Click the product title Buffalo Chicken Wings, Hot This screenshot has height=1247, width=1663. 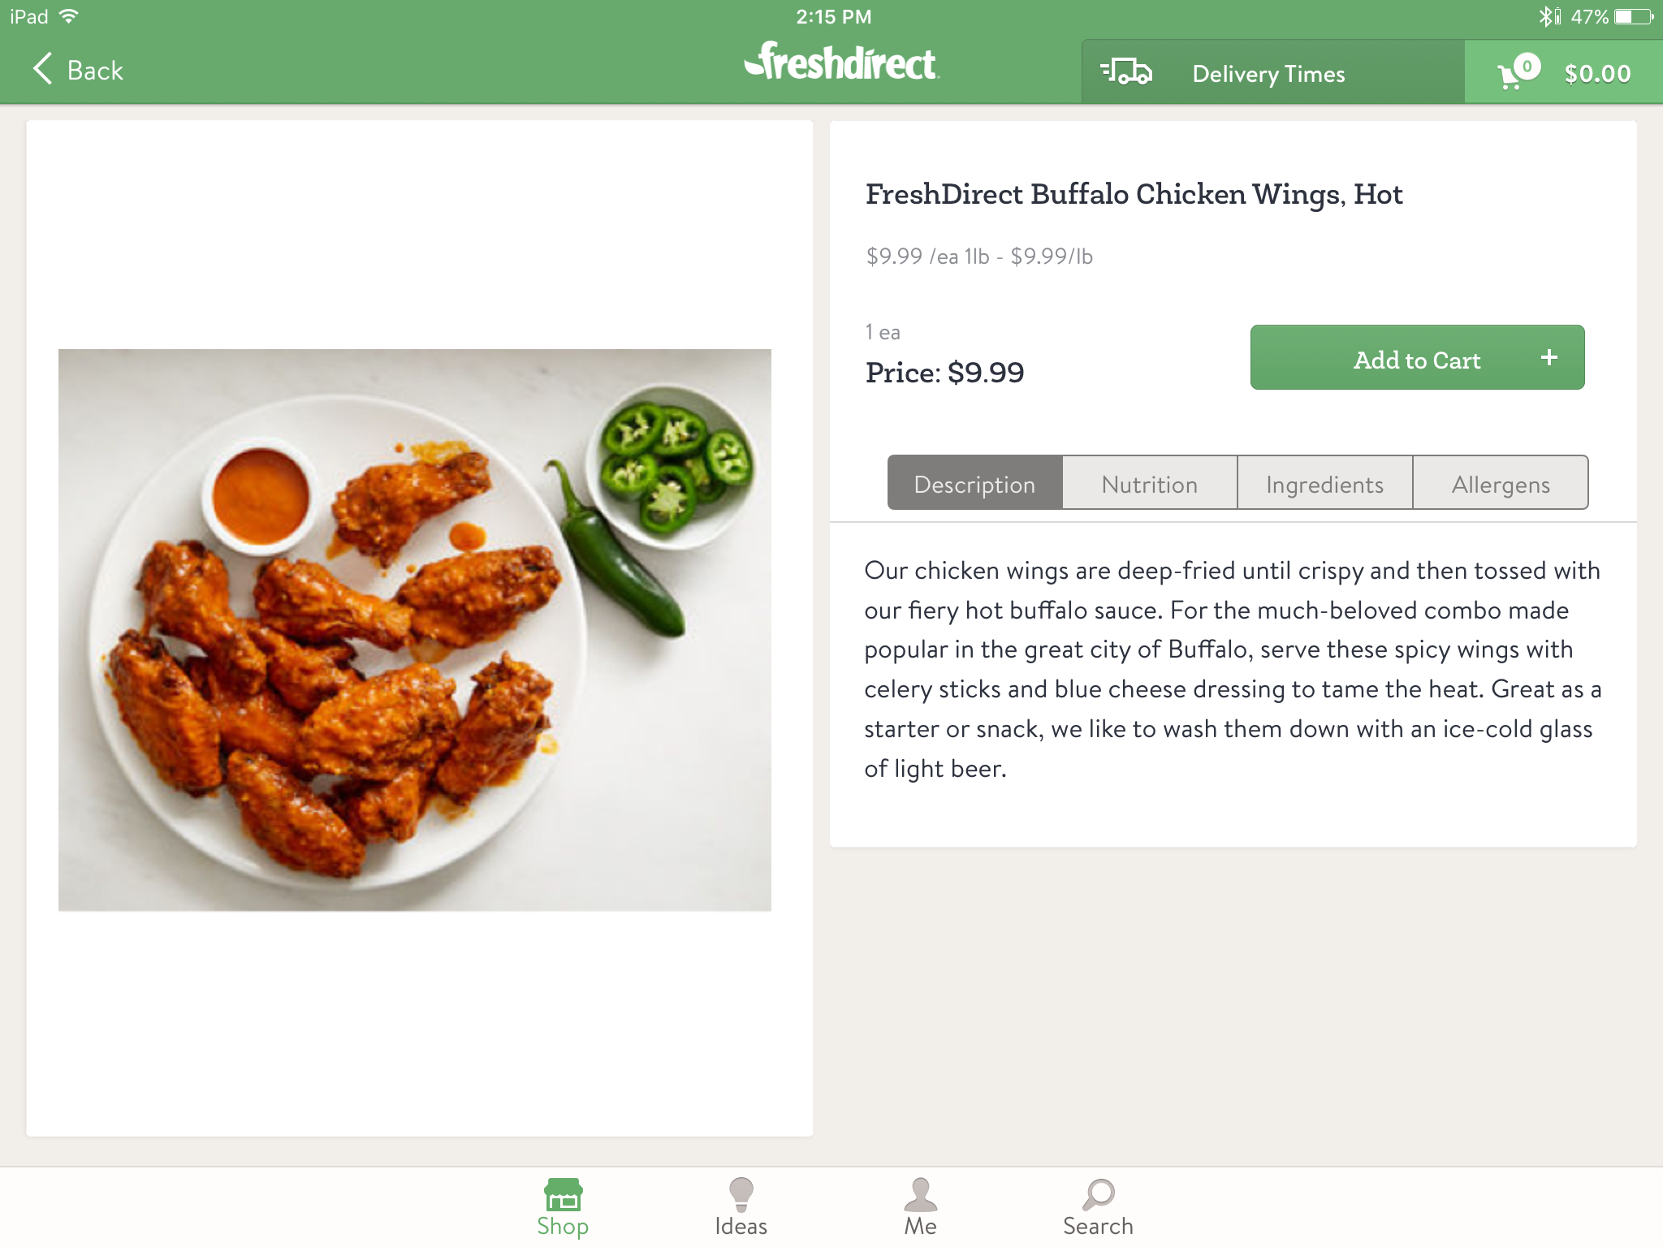pos(1134,195)
